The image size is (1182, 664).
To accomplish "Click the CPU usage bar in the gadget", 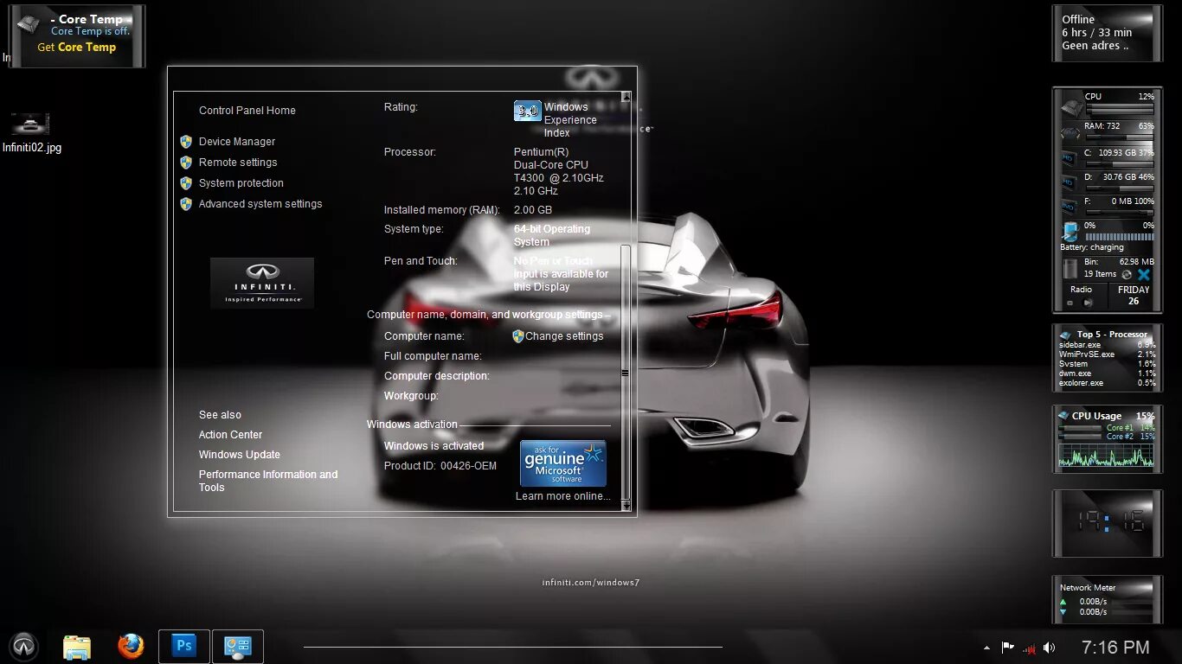I will tap(1120, 108).
